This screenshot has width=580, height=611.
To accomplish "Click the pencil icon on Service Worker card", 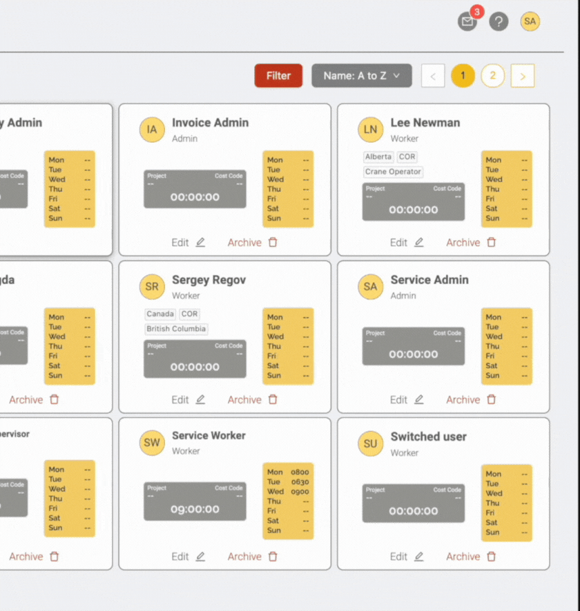I will click(200, 557).
